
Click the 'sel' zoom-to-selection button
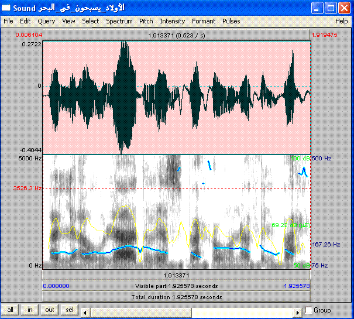click(x=68, y=310)
